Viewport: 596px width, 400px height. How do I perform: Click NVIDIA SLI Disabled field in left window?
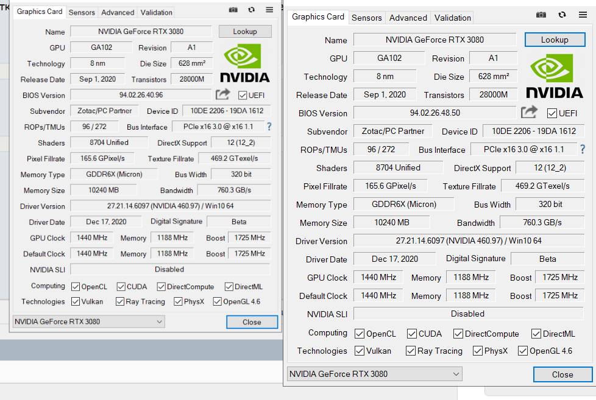[x=170, y=269]
